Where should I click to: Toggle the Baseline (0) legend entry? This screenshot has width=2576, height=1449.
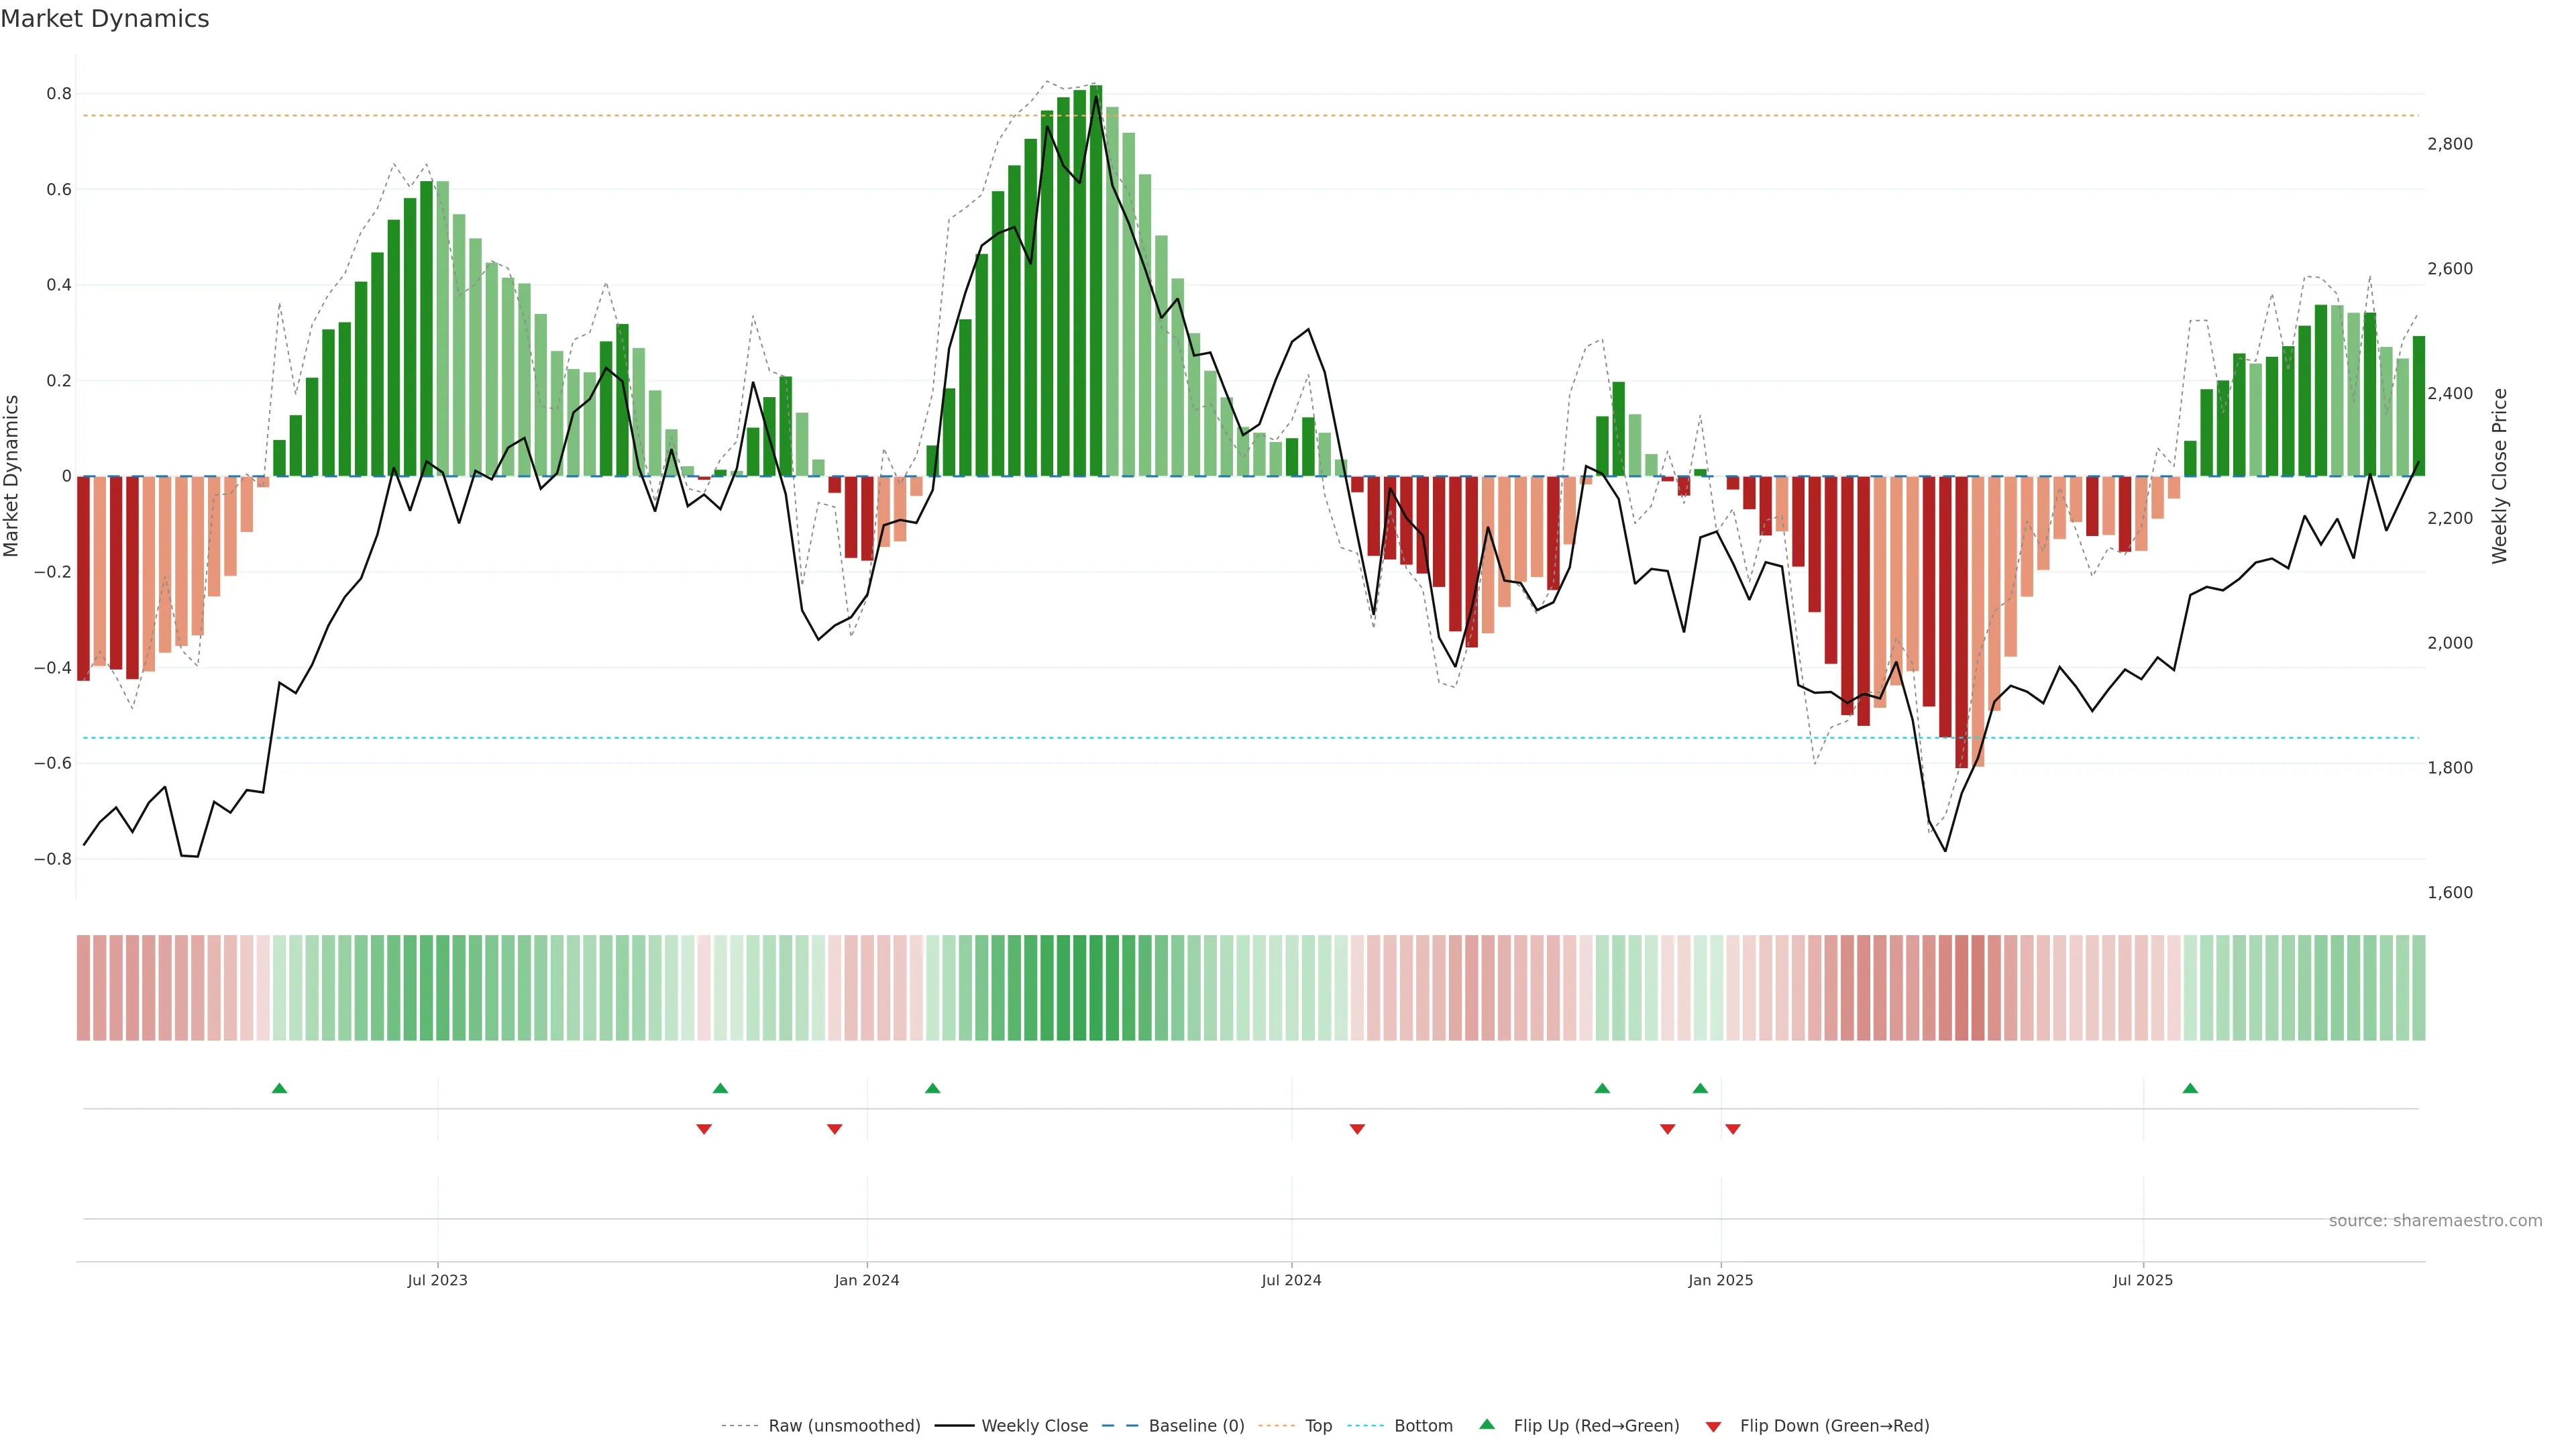(x=1196, y=1426)
